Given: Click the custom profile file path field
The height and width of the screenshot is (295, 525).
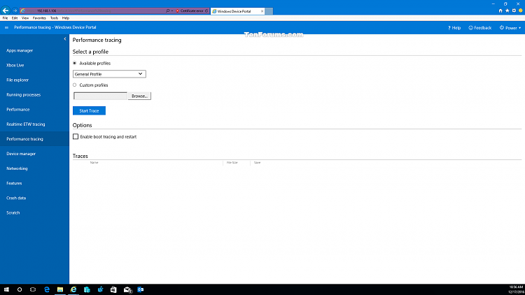Looking at the screenshot, I should (x=100, y=96).
